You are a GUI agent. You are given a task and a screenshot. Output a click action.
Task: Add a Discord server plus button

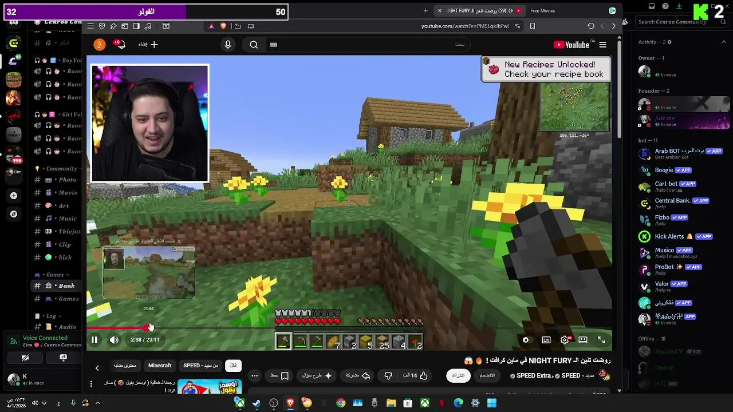point(14,196)
